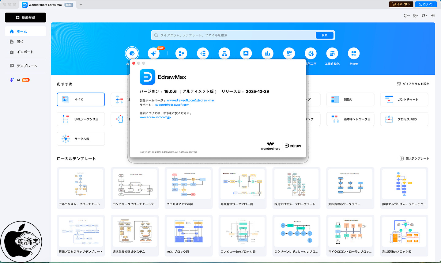Screen dimensions: 441x263
Task: Choose the org chart category icon
Action: coord(224,53)
